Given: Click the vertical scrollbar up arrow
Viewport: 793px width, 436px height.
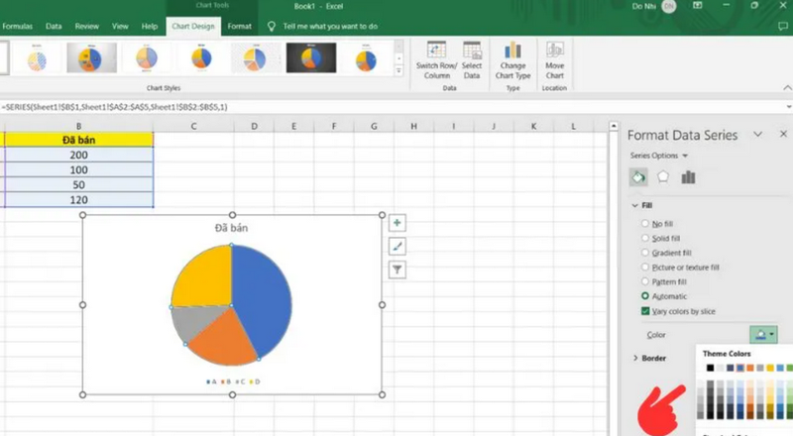Looking at the screenshot, I should 614,126.
